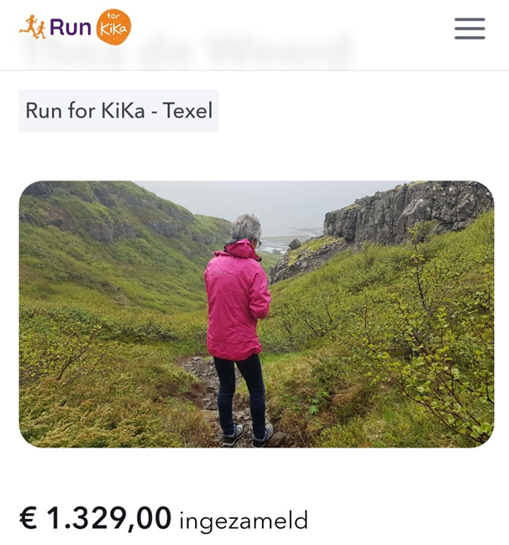Click the orange 'for KiKa' circle badge
Image resolution: width=509 pixels, height=545 pixels.
coord(113,27)
